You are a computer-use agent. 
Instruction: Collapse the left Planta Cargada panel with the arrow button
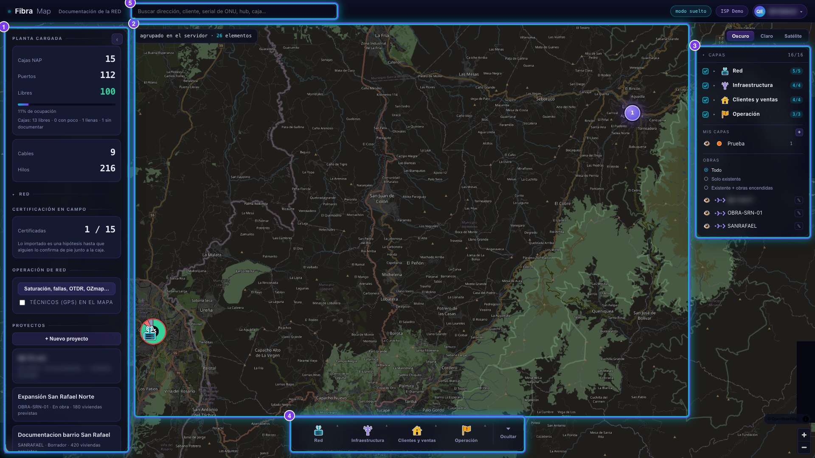pyautogui.click(x=117, y=39)
